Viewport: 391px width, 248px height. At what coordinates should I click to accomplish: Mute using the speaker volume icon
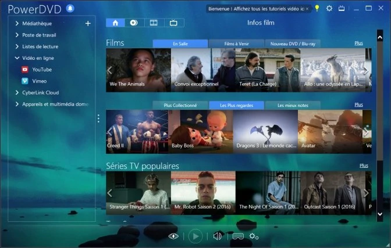[218, 236]
